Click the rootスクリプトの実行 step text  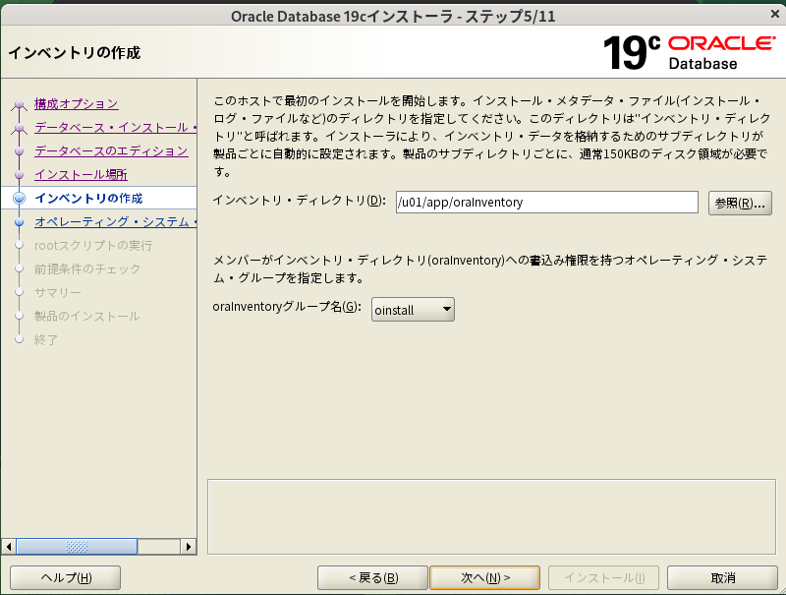click(93, 245)
